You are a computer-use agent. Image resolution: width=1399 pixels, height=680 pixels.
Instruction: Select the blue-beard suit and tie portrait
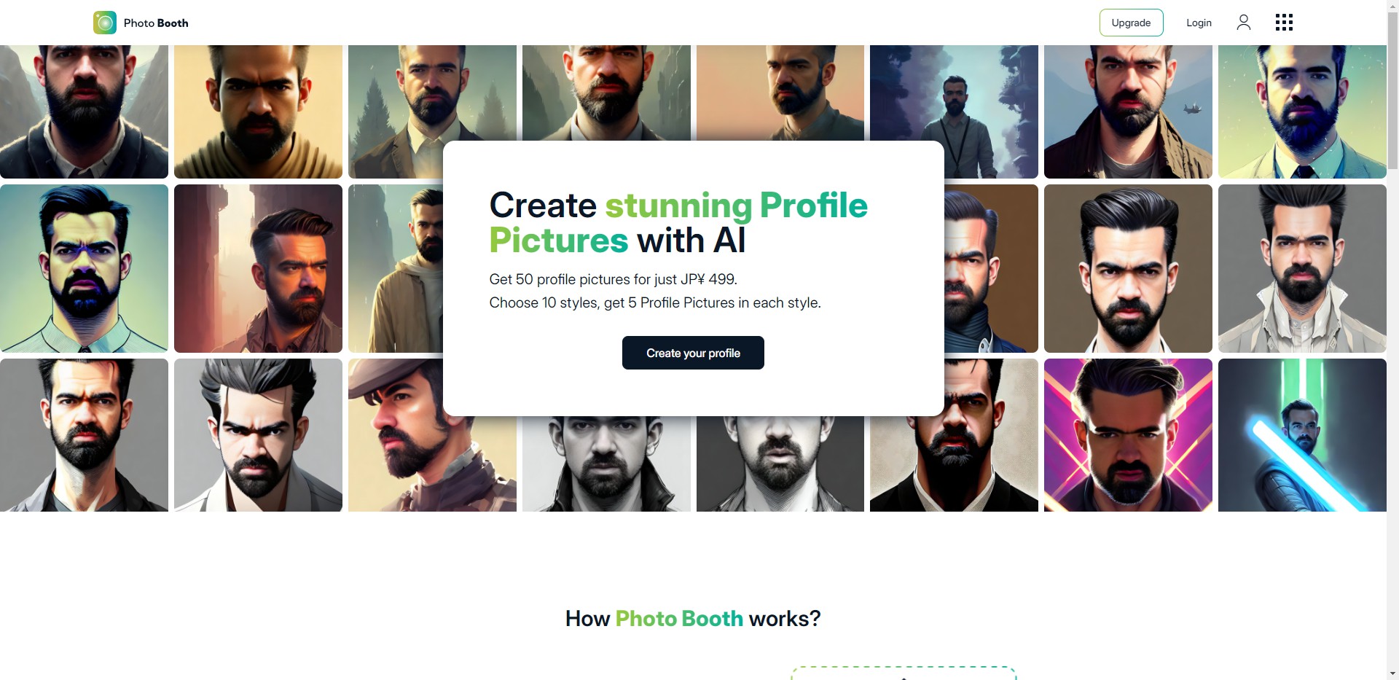pos(1302,112)
